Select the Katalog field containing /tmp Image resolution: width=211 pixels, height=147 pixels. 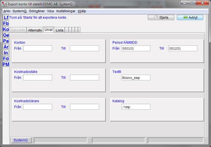click(x=135, y=107)
